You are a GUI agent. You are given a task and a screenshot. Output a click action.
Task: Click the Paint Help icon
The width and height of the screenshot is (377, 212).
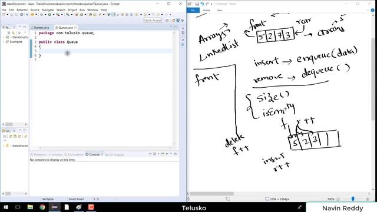pos(373,10)
